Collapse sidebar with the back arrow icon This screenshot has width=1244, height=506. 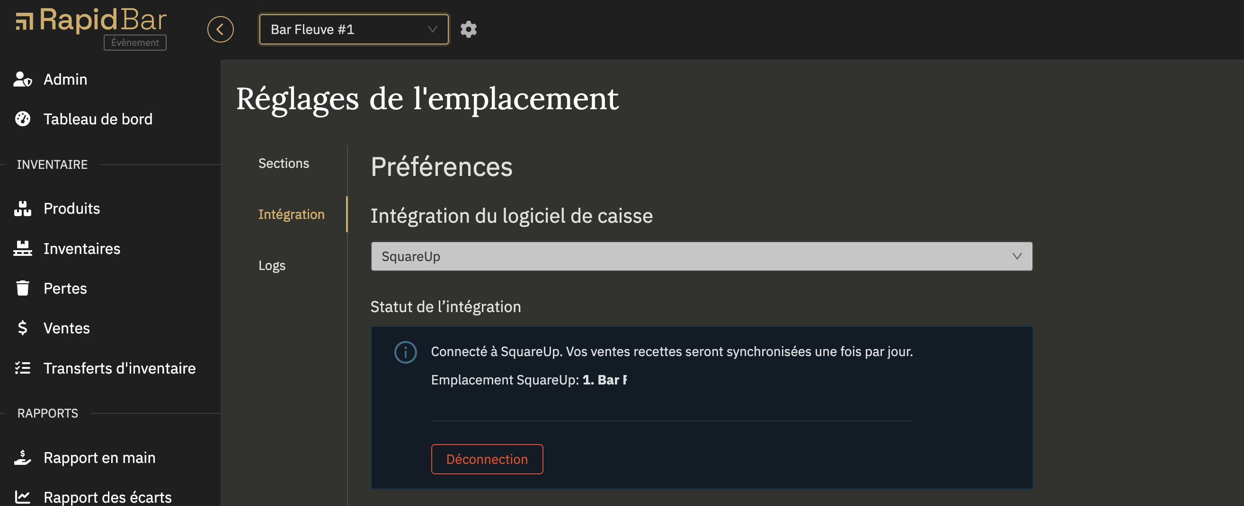tap(220, 29)
